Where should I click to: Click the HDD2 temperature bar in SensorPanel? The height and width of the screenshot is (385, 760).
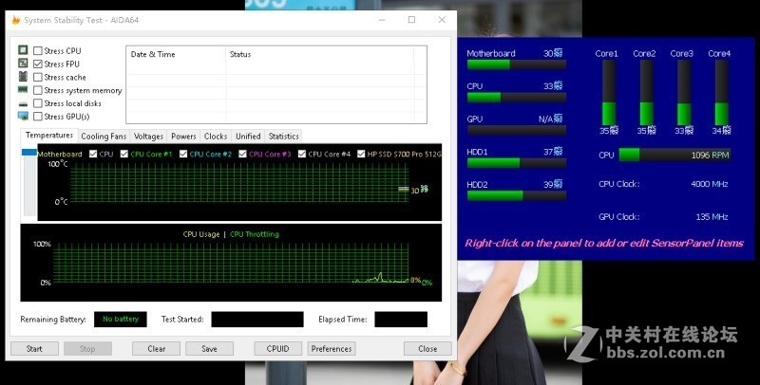coord(517,196)
